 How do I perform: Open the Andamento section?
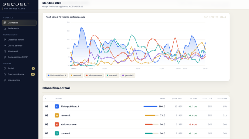(x=19, y=29)
